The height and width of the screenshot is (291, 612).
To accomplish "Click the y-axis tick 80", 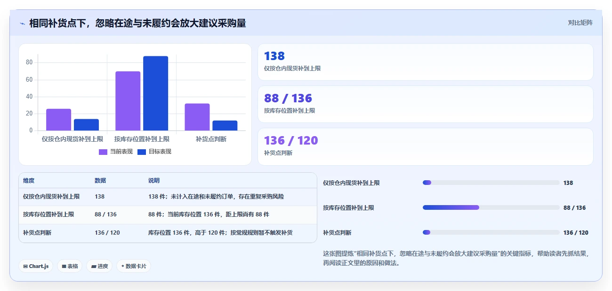I will (x=29, y=62).
